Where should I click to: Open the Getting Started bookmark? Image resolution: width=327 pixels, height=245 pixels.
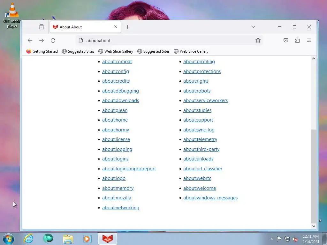tap(42, 51)
